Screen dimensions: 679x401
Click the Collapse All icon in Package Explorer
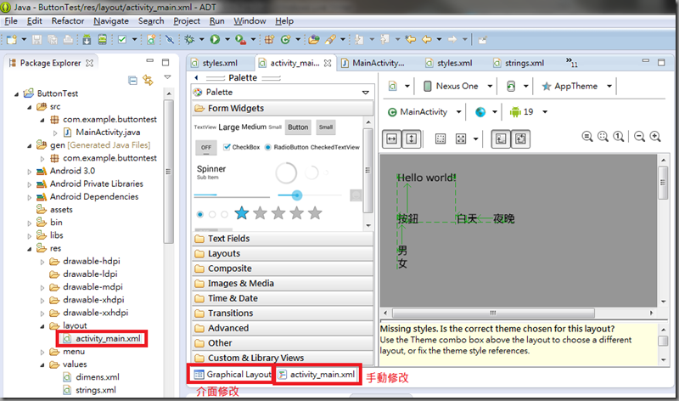point(133,80)
